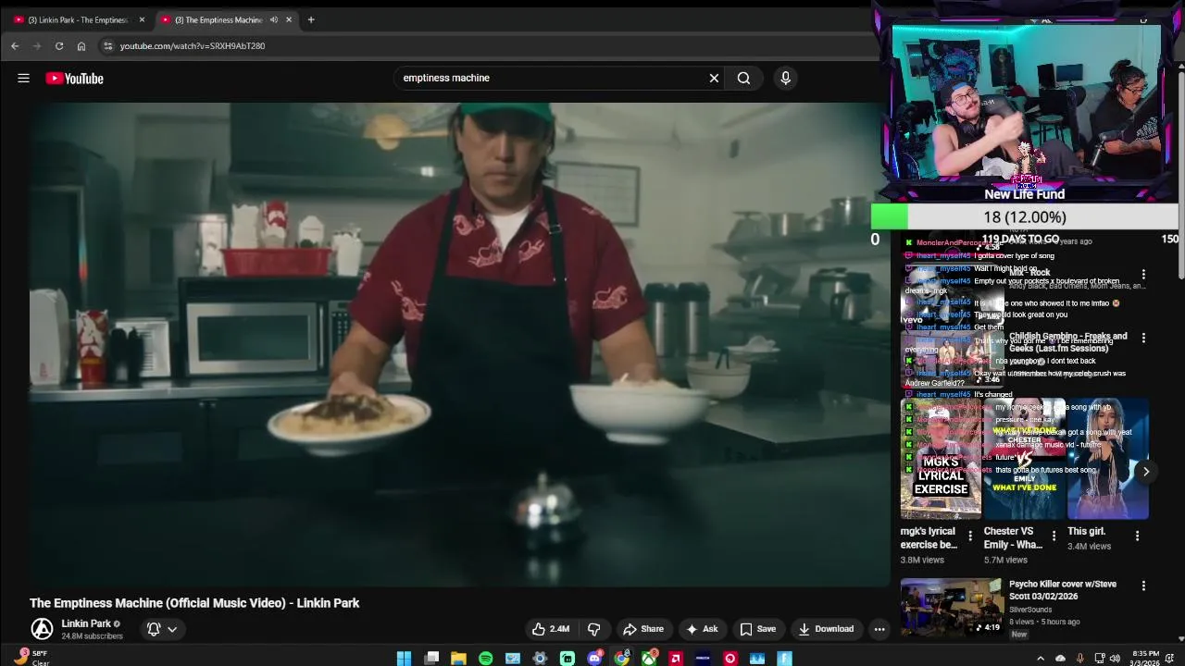1185x666 pixels.
Task: Go forward in browser history
Action: 37,46
